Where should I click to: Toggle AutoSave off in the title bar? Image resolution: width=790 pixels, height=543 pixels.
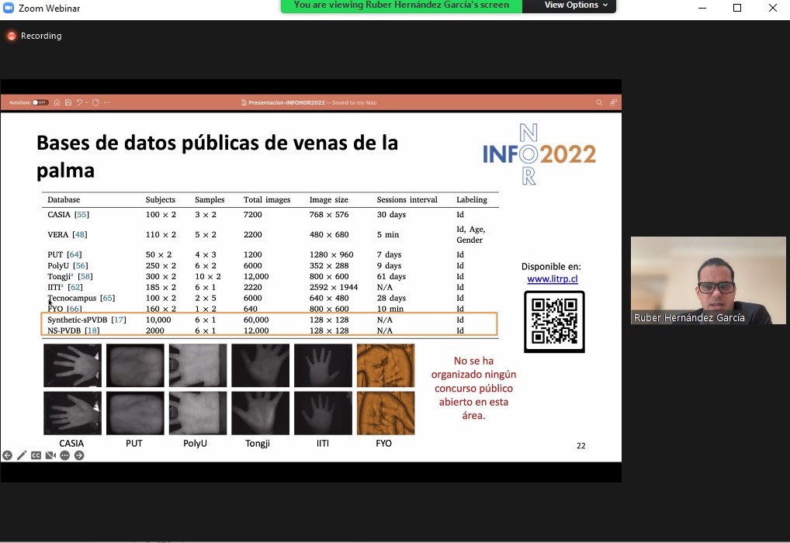40,102
